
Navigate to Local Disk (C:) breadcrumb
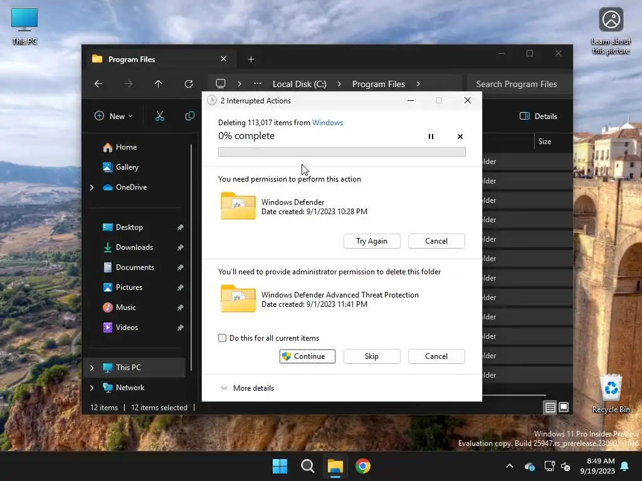(300, 84)
